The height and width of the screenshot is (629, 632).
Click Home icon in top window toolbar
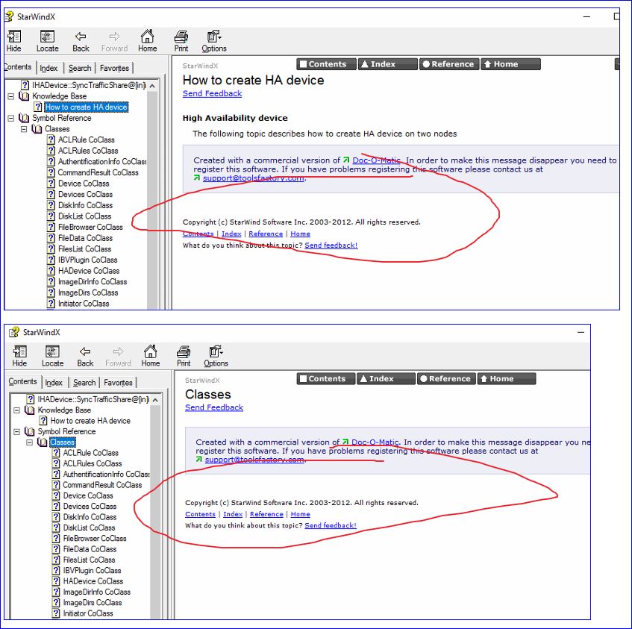coord(147,37)
